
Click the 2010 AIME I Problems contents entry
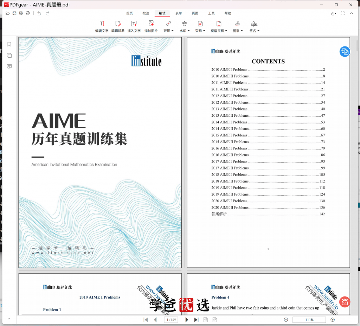(x=268, y=70)
